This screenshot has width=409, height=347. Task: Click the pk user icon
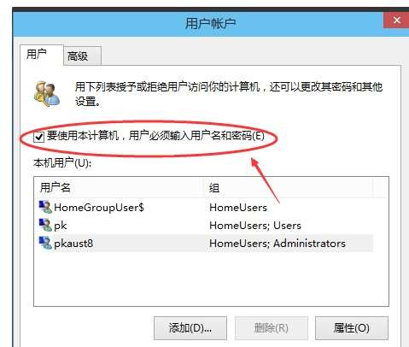45,225
